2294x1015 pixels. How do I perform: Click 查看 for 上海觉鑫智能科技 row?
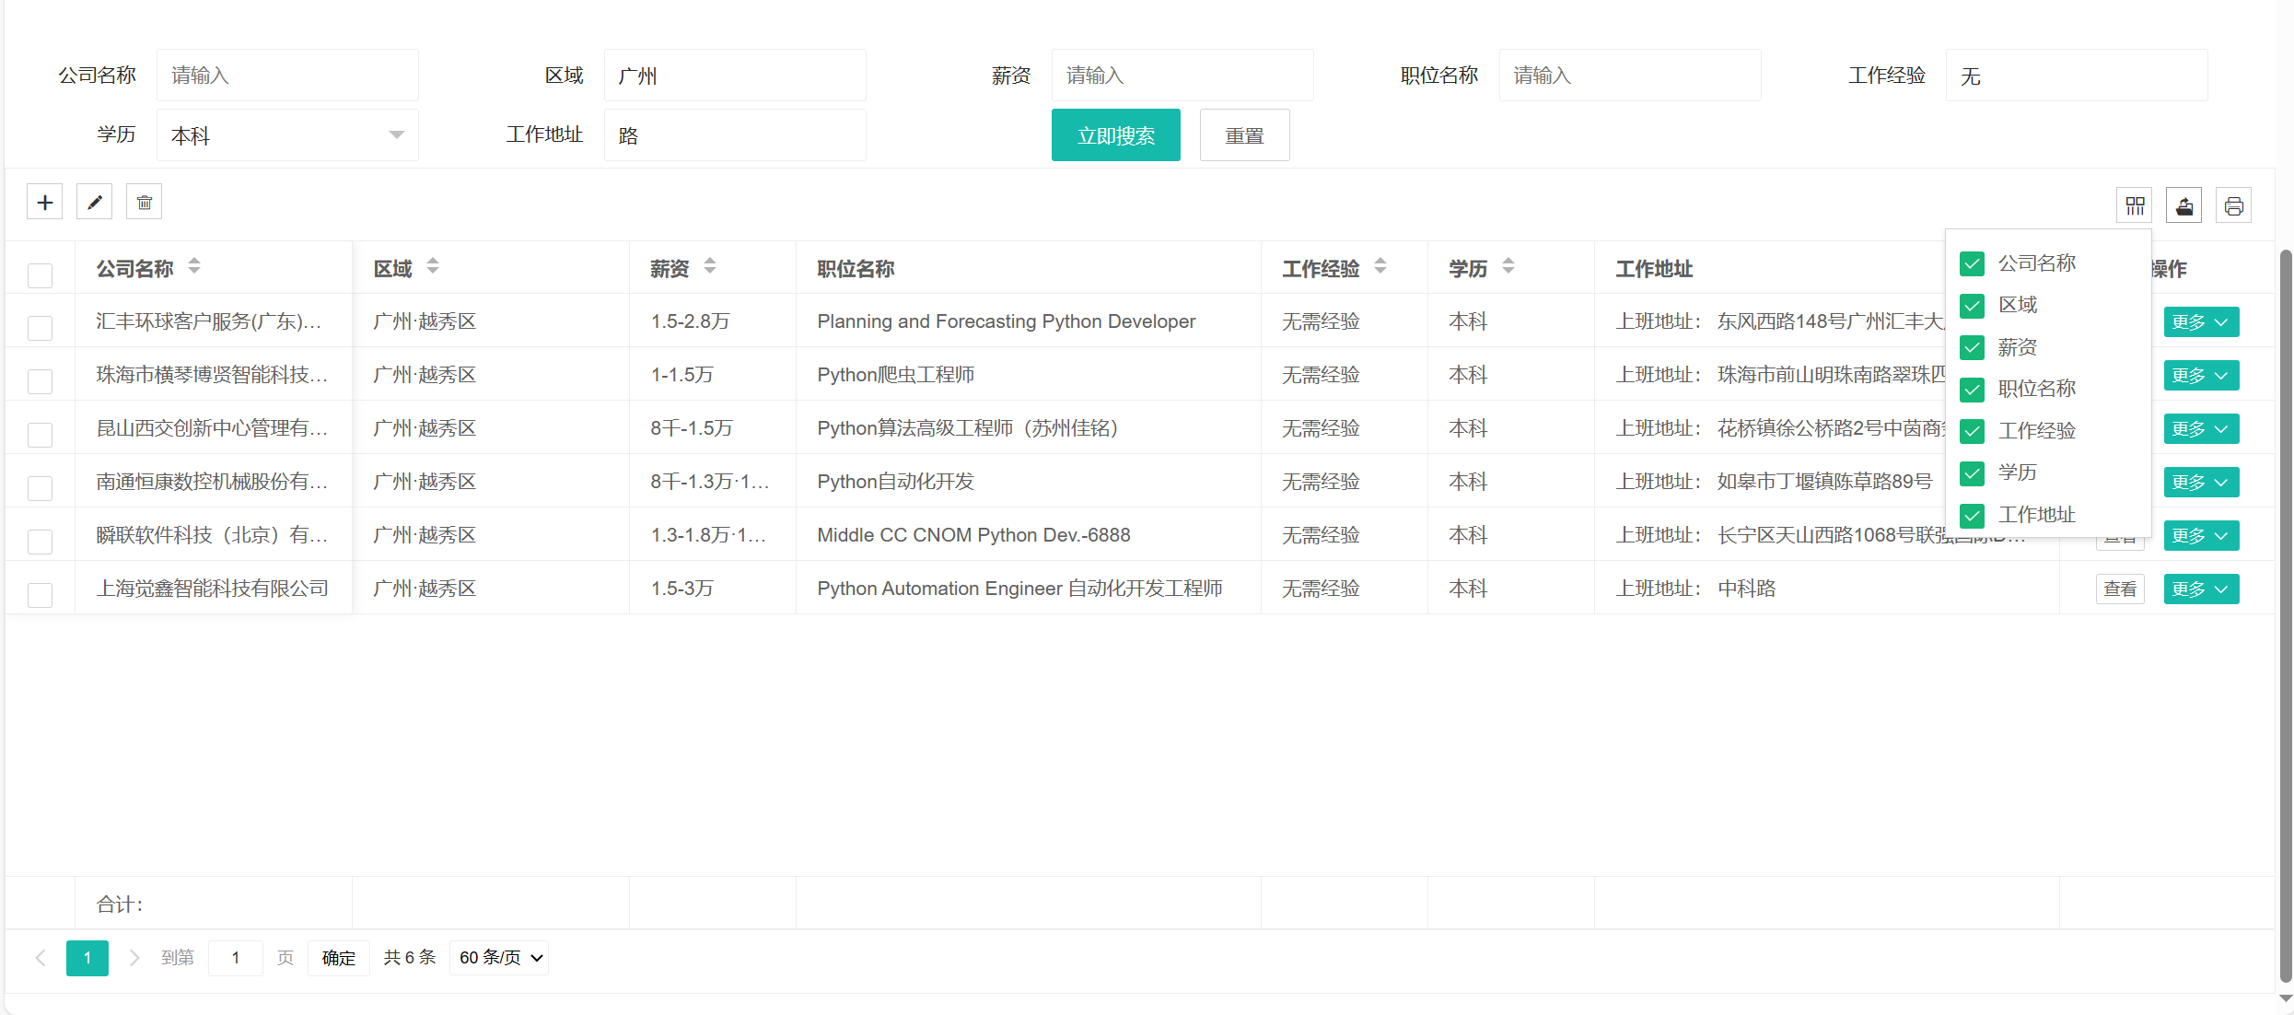(x=2120, y=589)
